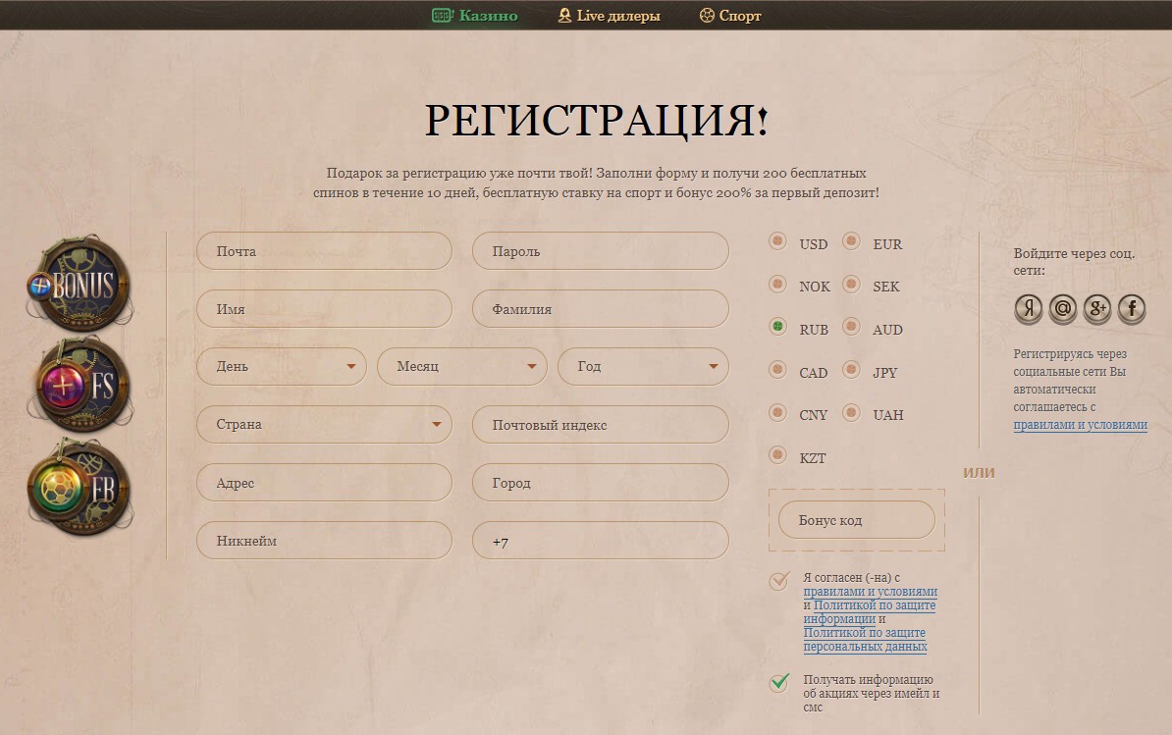Open the День (day) dropdown
Viewport: 1172px width, 735px height.
coord(281,367)
